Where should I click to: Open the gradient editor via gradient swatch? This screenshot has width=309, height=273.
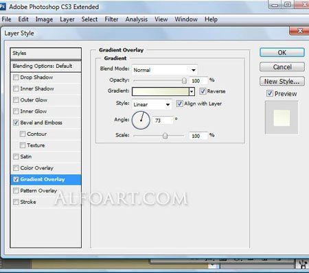(x=161, y=91)
